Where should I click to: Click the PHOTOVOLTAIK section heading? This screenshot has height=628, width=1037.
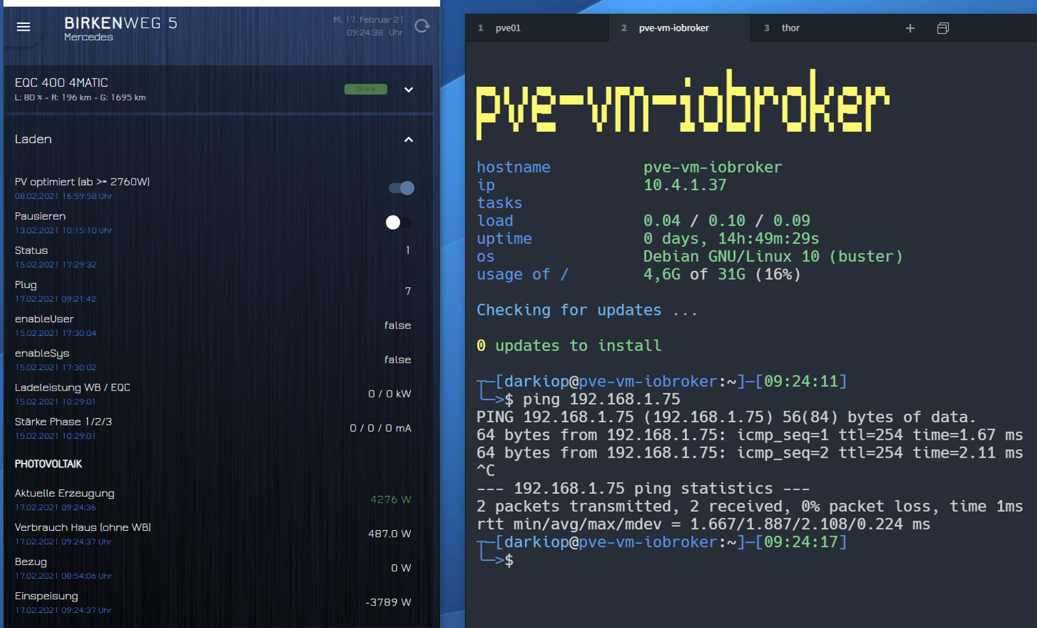tap(49, 464)
